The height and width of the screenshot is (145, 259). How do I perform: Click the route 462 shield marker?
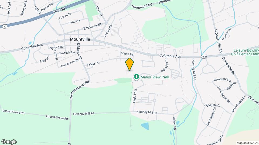coord(203,56)
